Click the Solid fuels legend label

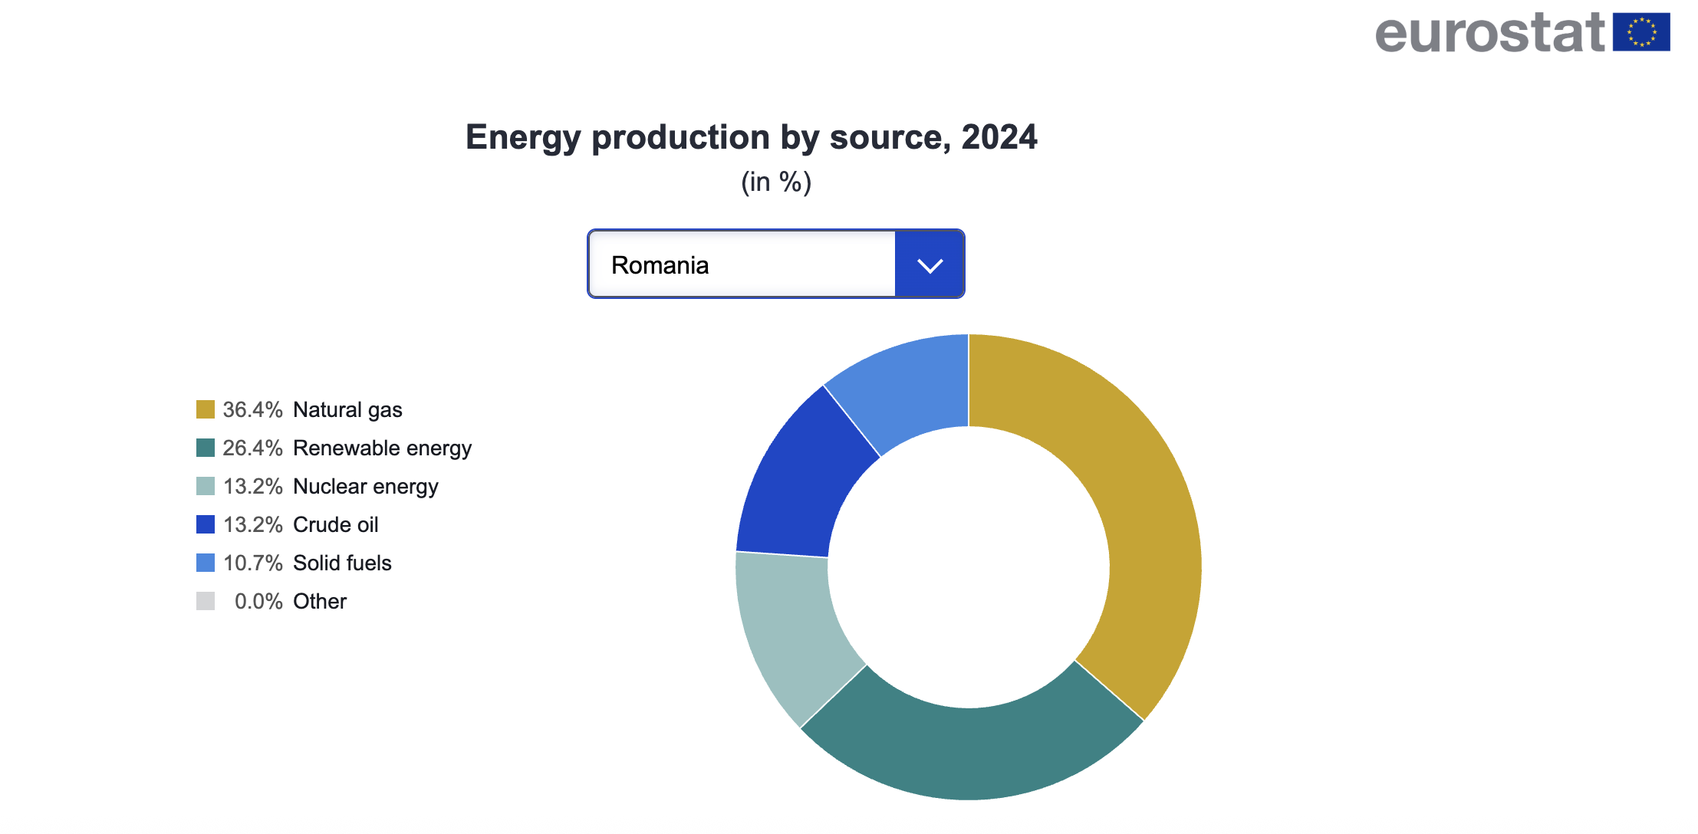click(x=342, y=563)
